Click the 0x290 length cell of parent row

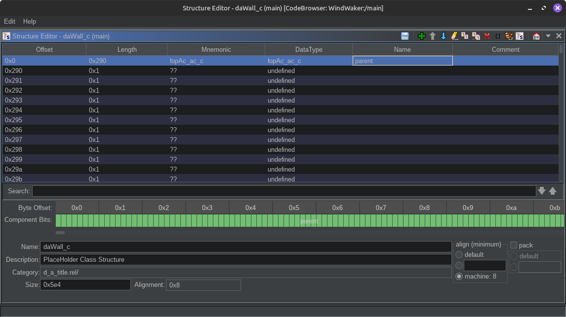click(x=127, y=61)
